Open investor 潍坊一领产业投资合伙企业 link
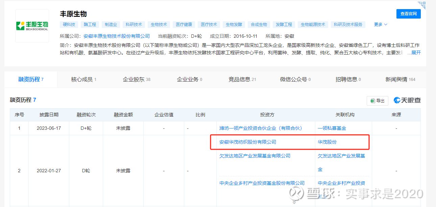The width and height of the screenshot is (436, 207). click(x=261, y=128)
